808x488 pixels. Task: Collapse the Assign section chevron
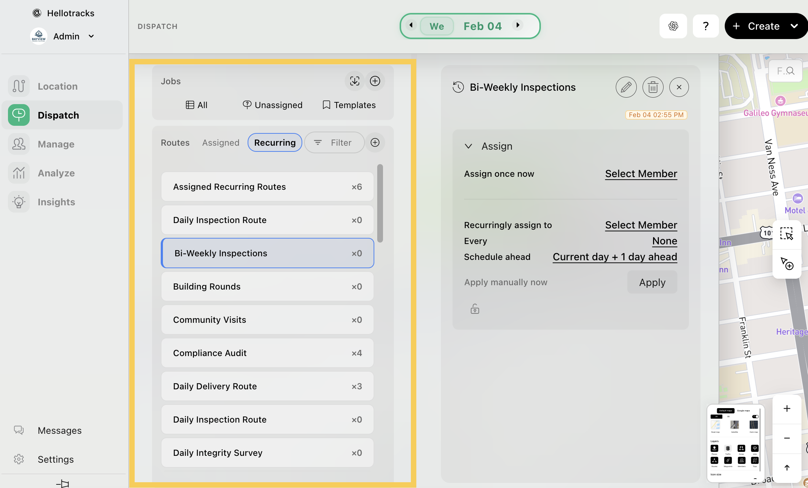pyautogui.click(x=468, y=146)
